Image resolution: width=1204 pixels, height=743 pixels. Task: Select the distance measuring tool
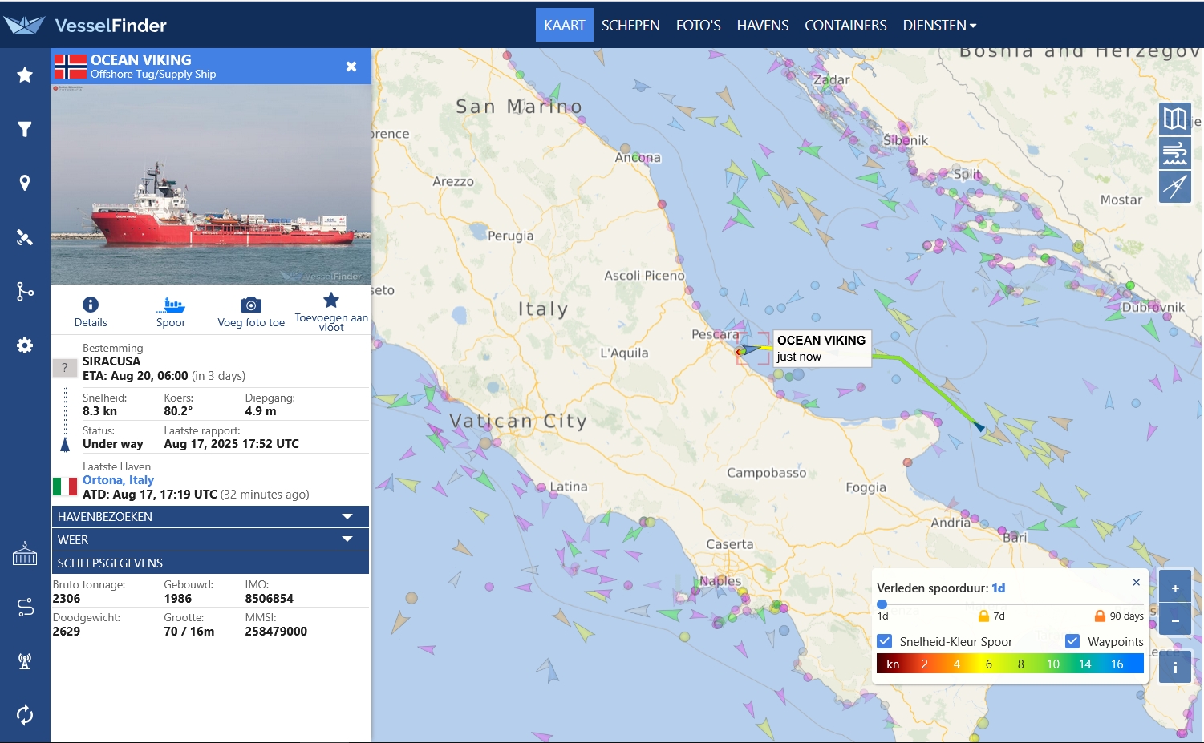[x=1175, y=187]
